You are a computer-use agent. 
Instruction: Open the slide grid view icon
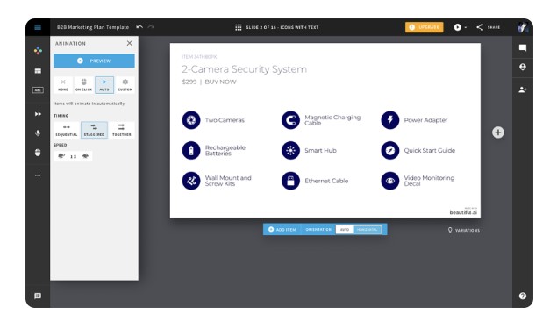point(239,27)
